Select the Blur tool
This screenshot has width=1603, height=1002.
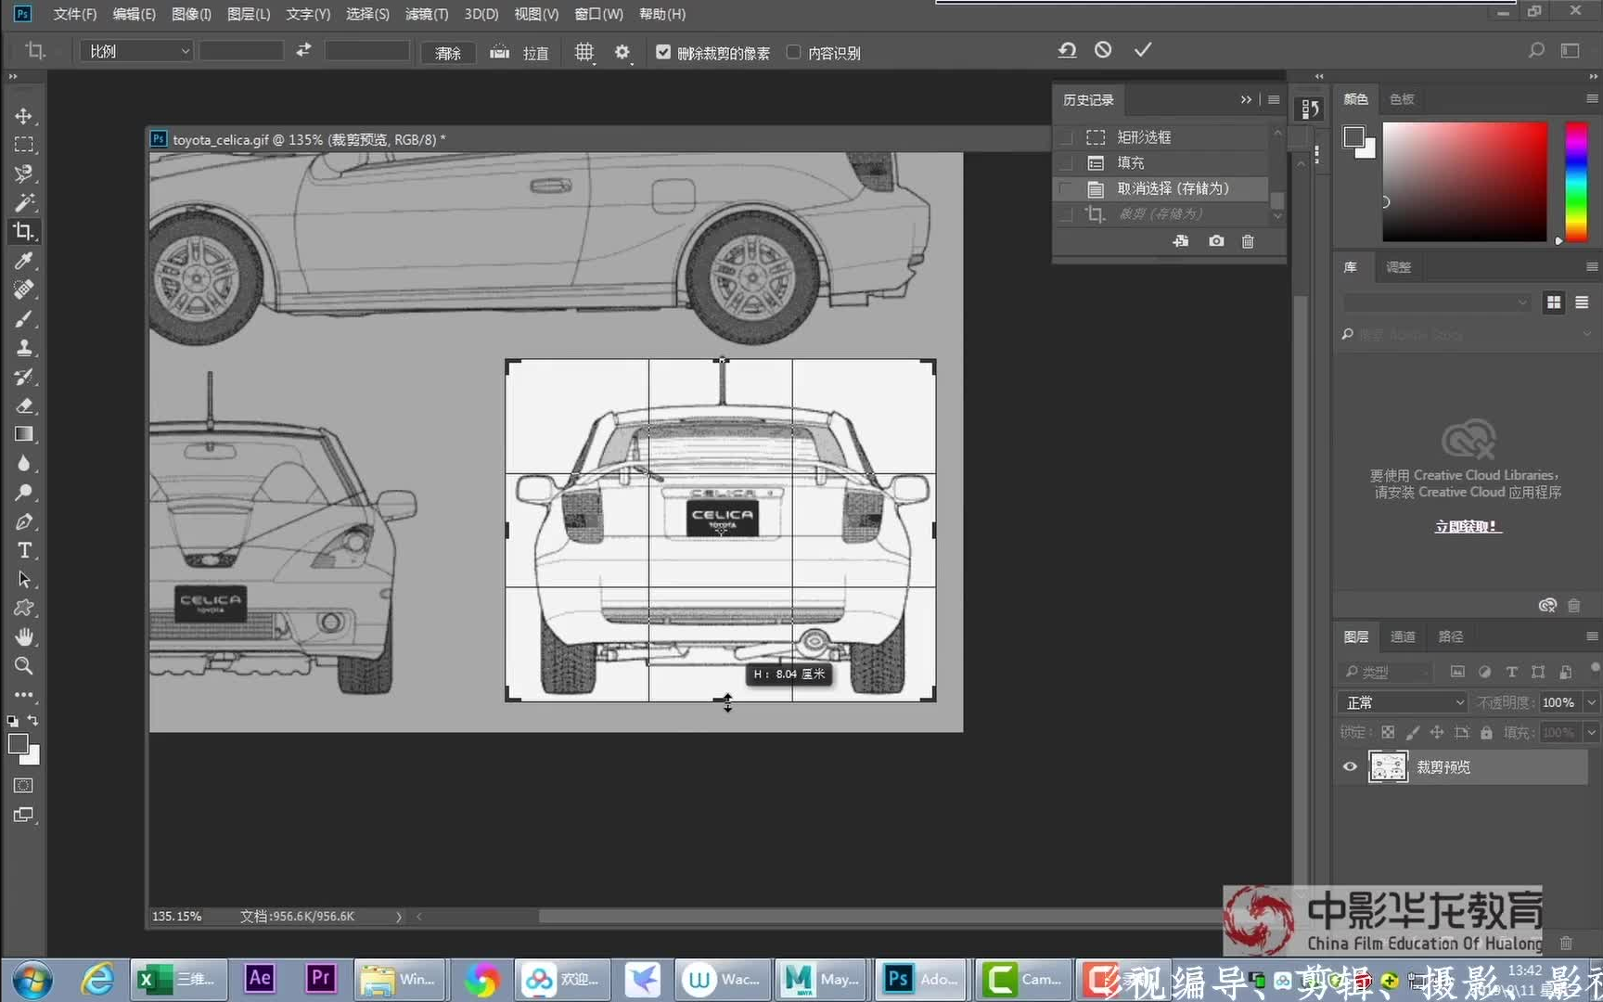tap(24, 463)
